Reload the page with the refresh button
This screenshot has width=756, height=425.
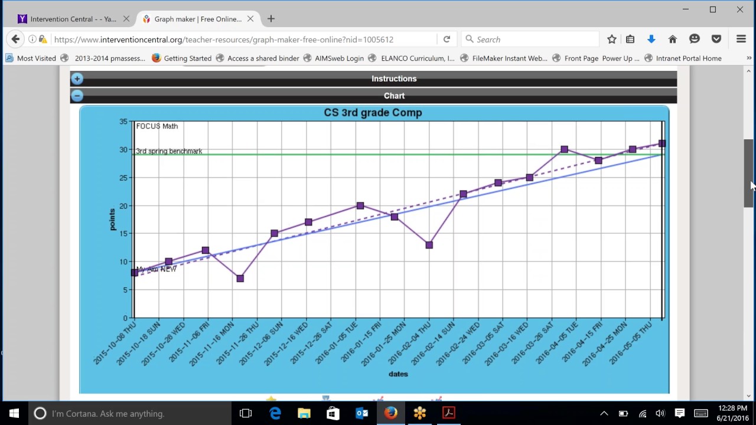(447, 39)
